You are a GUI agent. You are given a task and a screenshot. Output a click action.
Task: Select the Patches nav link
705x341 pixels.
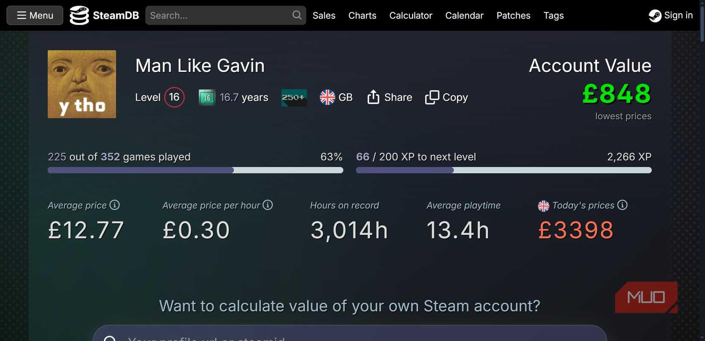point(513,15)
